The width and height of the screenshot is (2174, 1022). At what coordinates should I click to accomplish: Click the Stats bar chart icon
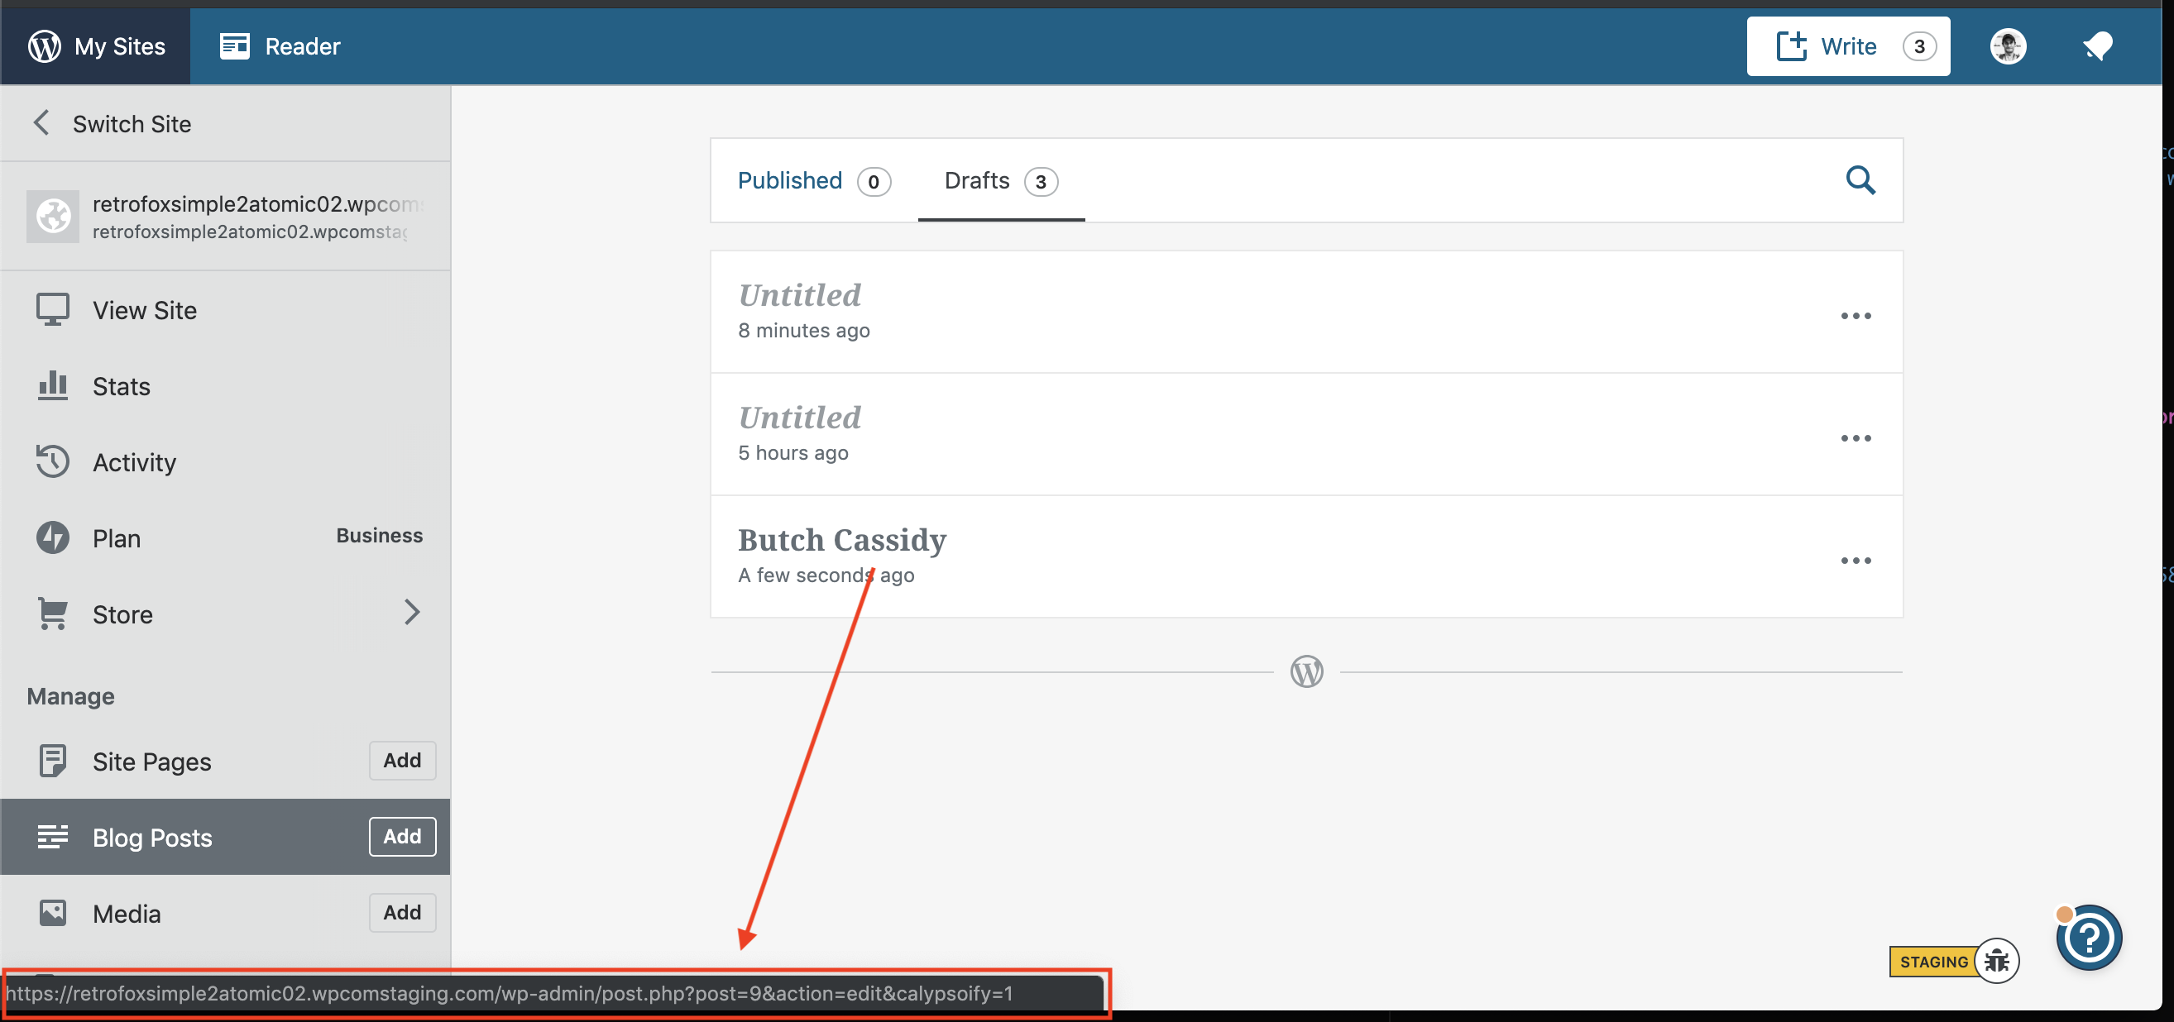(52, 386)
